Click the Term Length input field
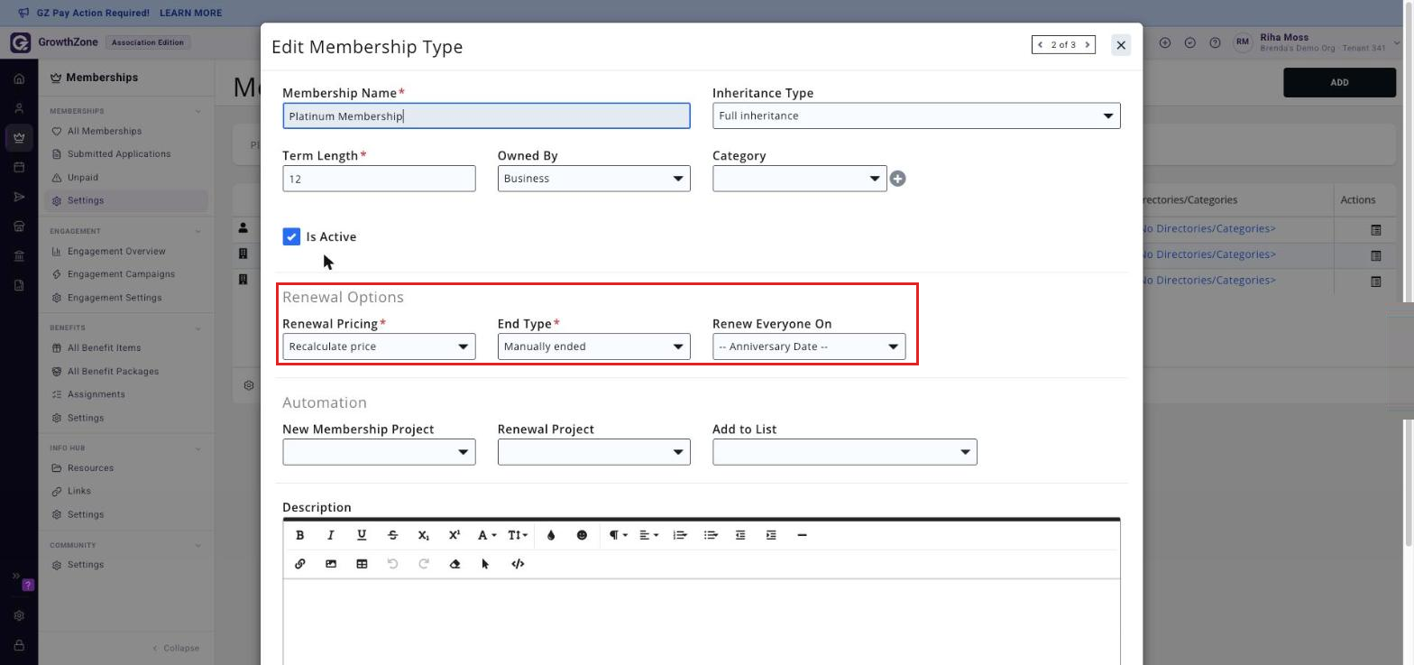Image resolution: width=1414 pixels, height=665 pixels. [379, 179]
